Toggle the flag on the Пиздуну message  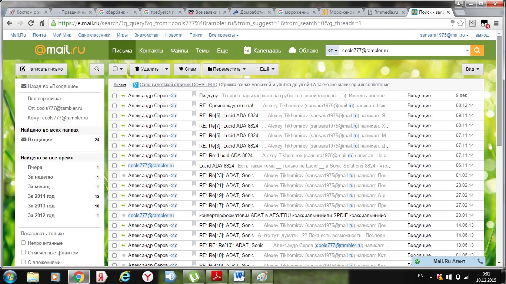point(194,95)
